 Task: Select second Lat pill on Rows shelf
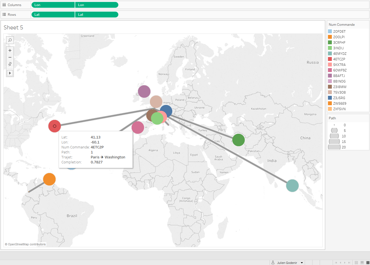(x=97, y=15)
